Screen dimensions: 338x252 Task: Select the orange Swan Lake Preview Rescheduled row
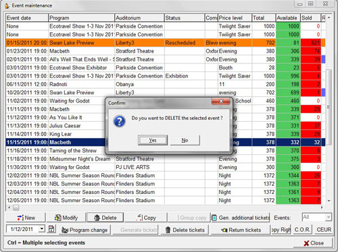(x=166, y=42)
